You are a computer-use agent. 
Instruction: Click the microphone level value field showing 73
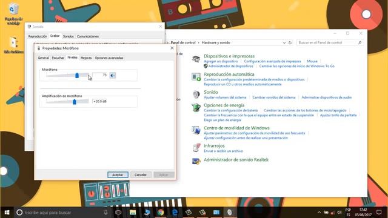(x=99, y=75)
